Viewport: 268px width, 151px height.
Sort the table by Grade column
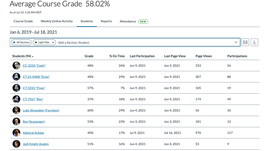pos(89,56)
